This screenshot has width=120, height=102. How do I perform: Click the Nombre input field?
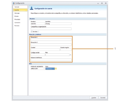[38, 24]
